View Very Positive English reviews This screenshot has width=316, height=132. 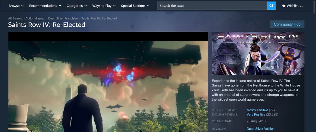click(256, 114)
